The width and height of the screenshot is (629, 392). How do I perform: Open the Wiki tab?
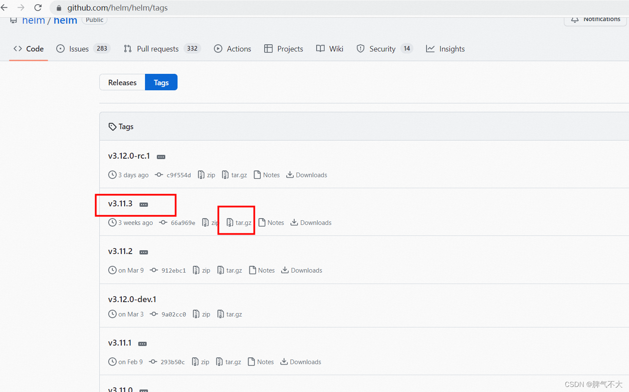pos(330,49)
